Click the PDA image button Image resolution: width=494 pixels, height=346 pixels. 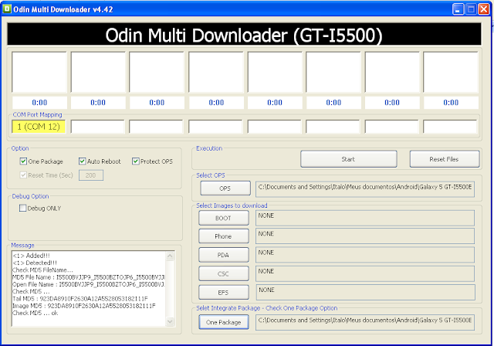pos(223,255)
